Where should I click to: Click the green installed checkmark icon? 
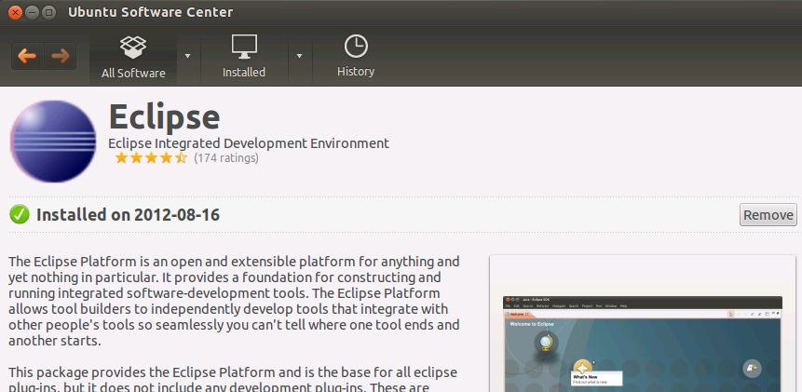point(20,215)
